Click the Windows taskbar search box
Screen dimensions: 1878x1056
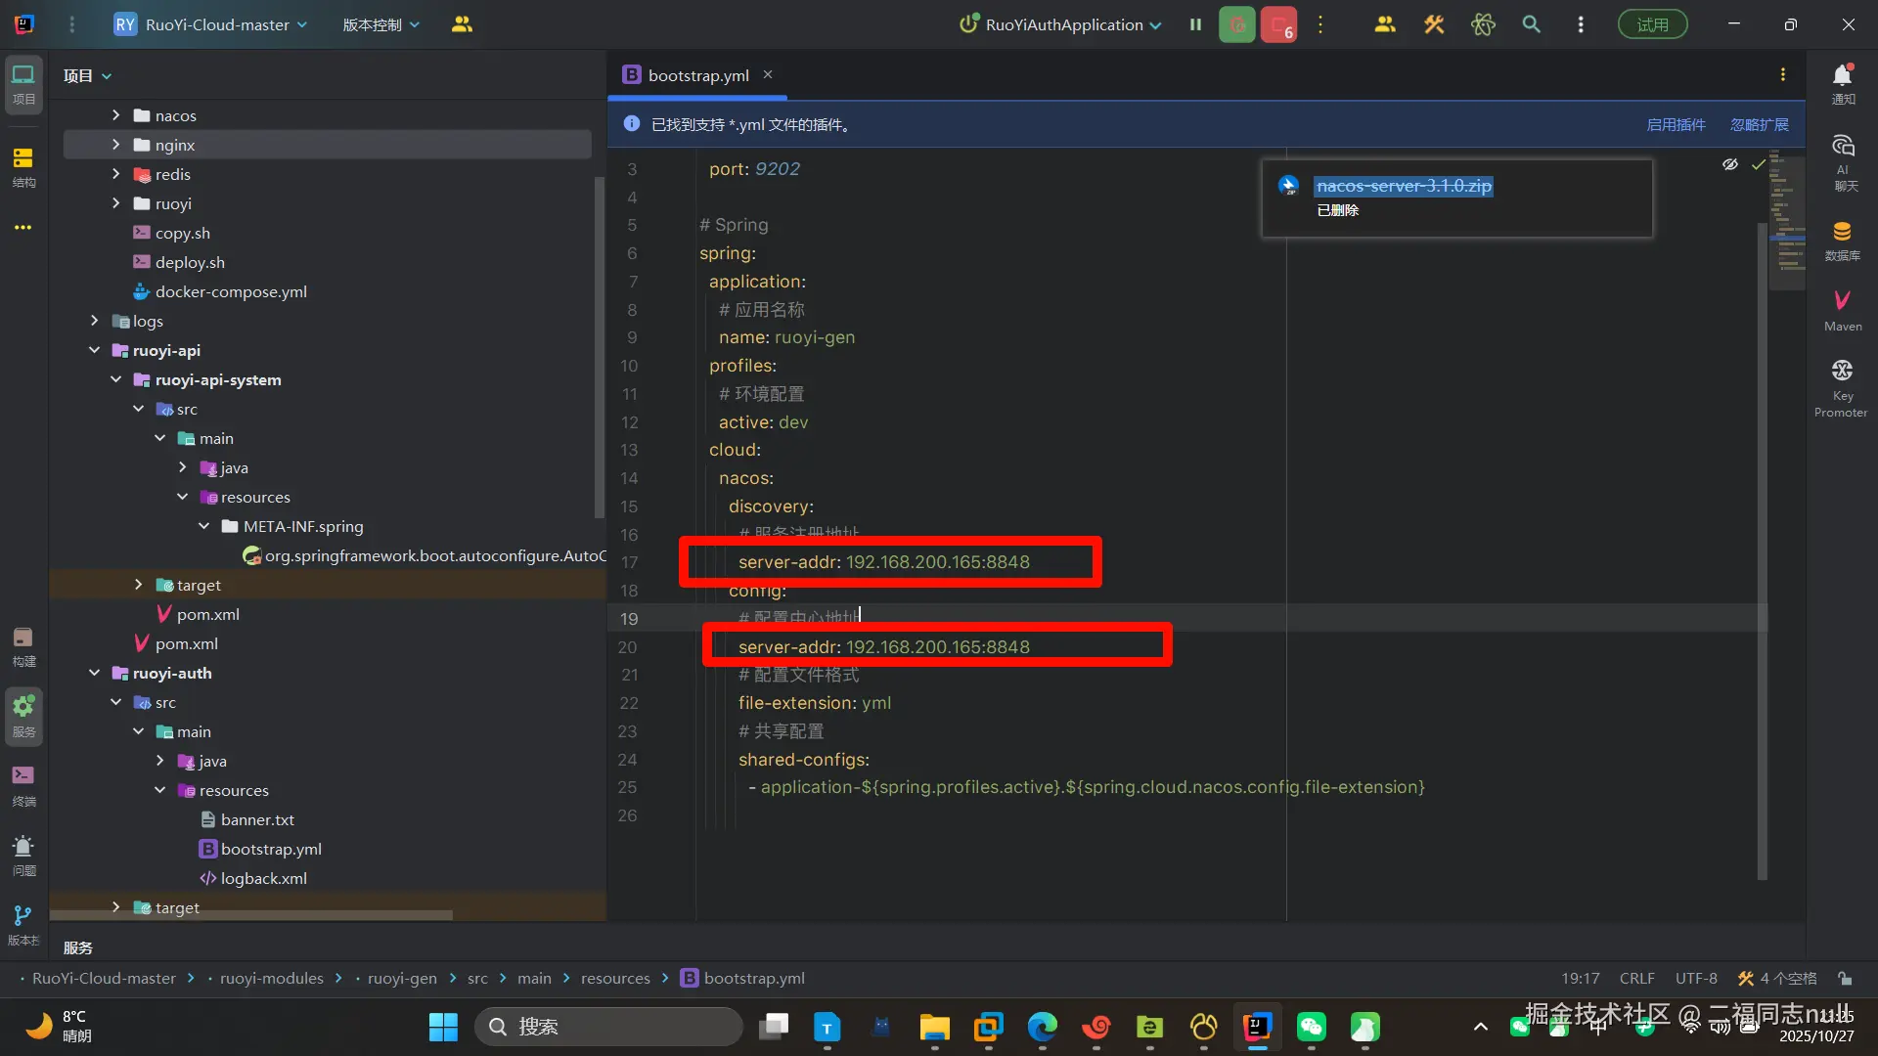pos(608,1027)
